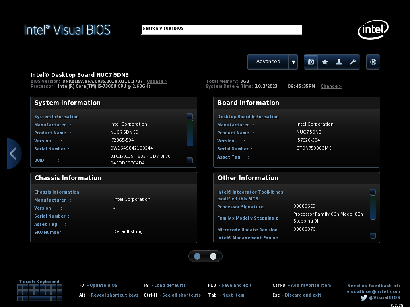
Task: Expand the Advanced dropdown arrow
Action: [293, 62]
